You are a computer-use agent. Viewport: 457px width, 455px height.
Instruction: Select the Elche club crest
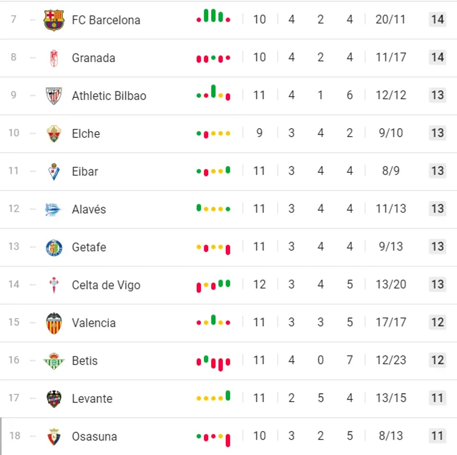click(x=54, y=134)
